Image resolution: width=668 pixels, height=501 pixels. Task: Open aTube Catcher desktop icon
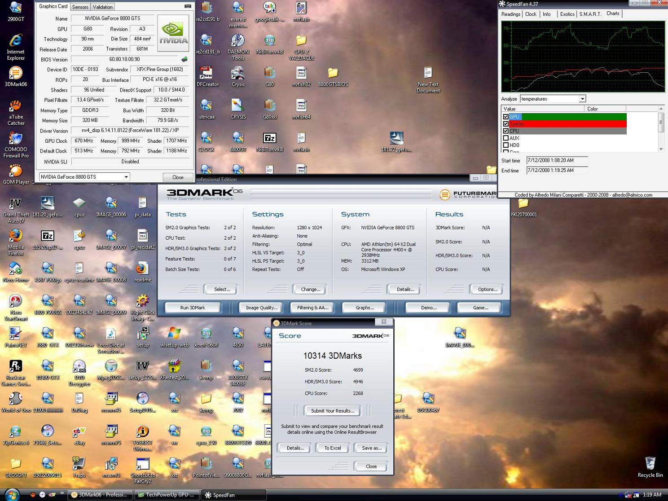point(16,112)
